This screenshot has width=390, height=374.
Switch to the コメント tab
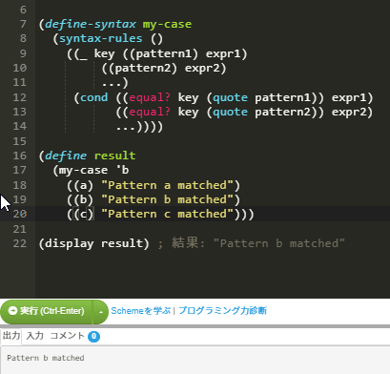pos(68,336)
